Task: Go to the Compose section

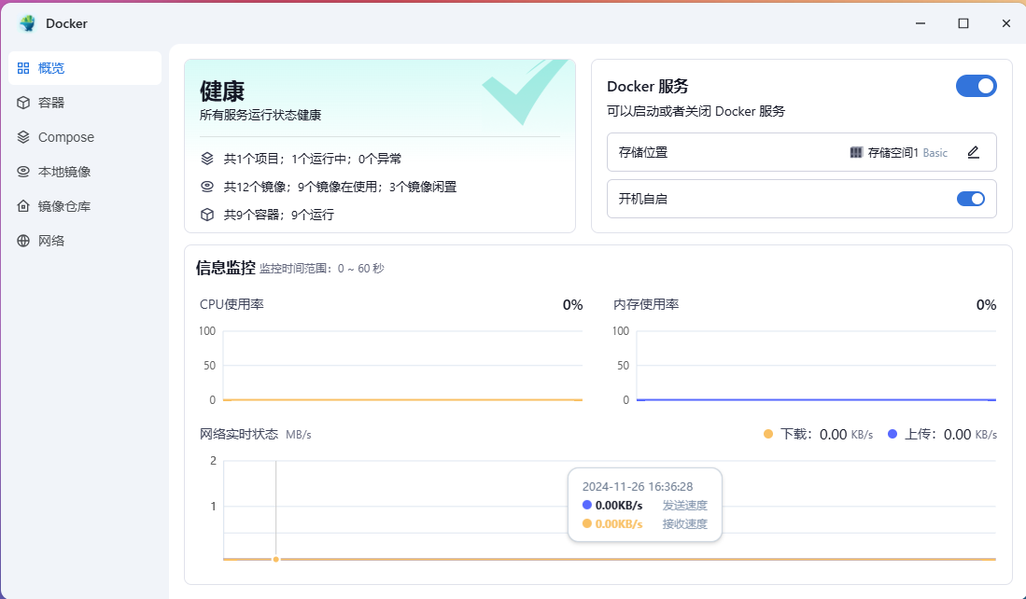Action: tap(85, 137)
